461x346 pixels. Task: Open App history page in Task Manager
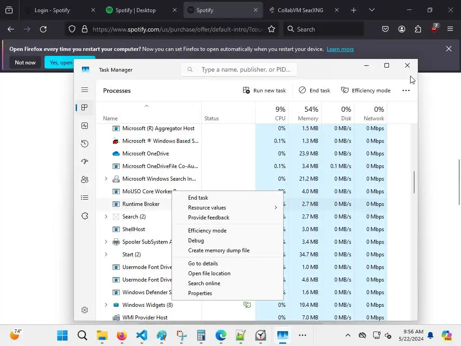[x=85, y=144]
